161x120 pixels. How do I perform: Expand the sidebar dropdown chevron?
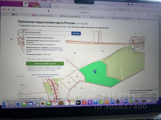click(17, 10)
